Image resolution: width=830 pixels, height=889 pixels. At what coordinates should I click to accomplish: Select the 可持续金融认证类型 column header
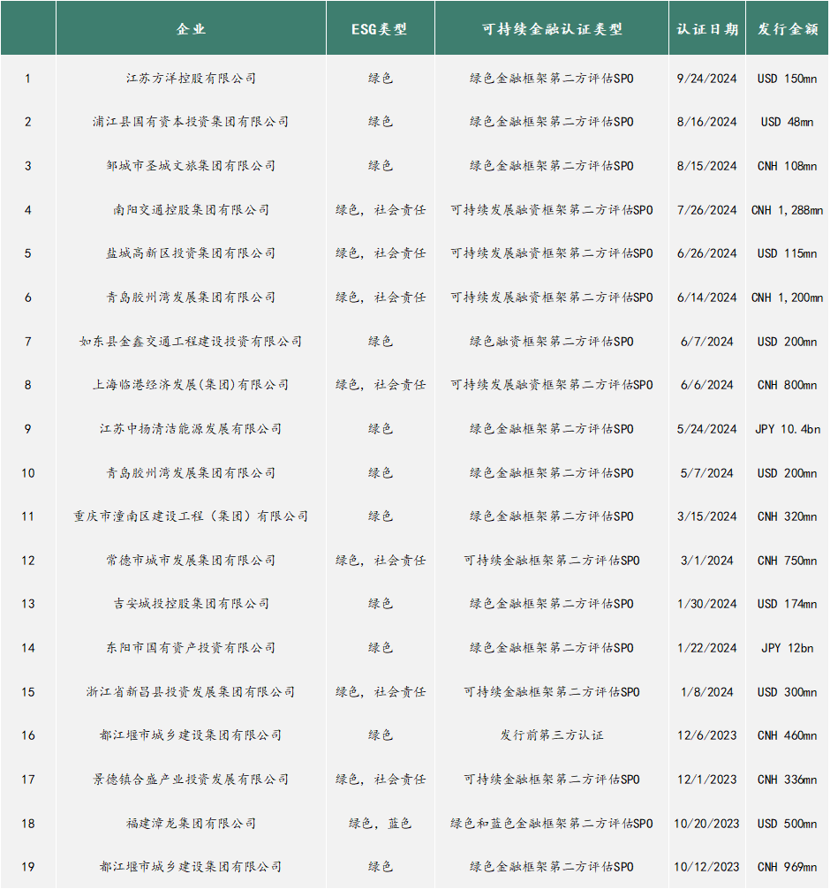[552, 28]
